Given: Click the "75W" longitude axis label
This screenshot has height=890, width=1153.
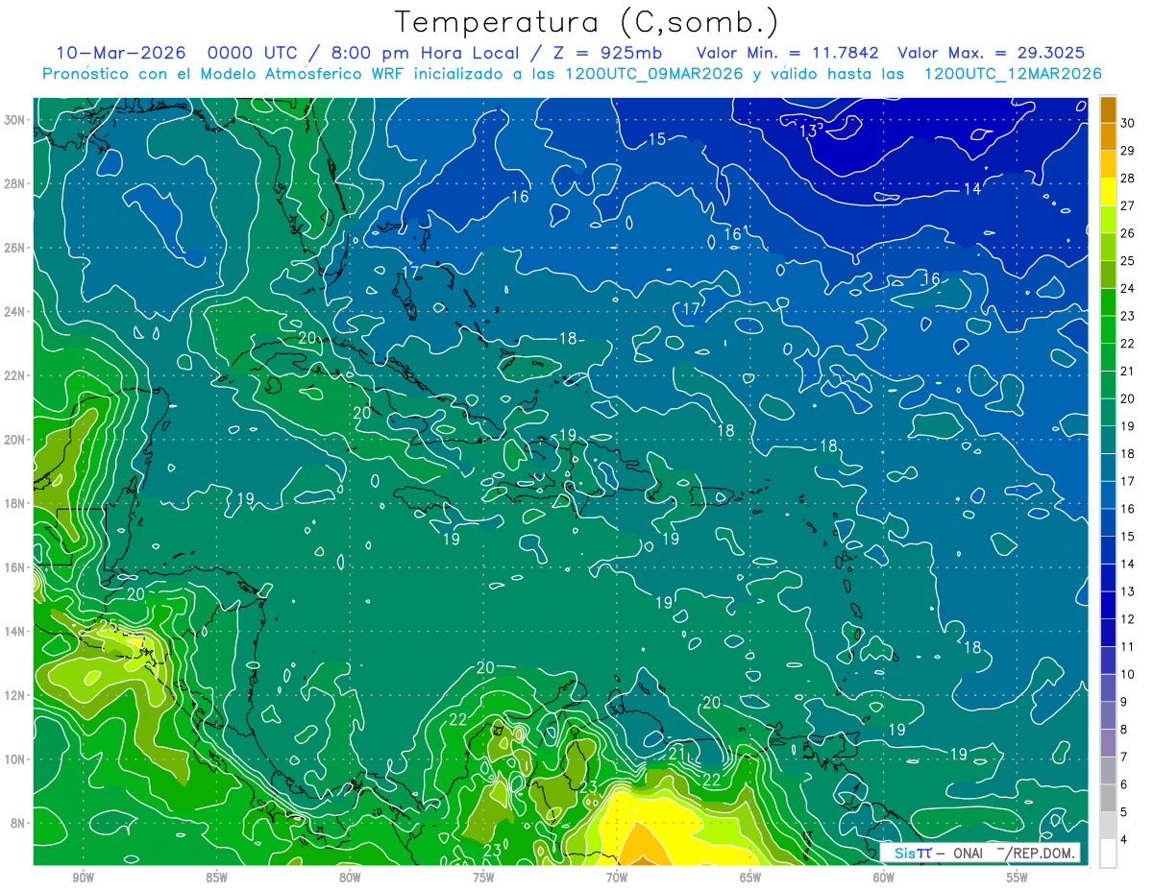Looking at the screenshot, I should (x=483, y=878).
